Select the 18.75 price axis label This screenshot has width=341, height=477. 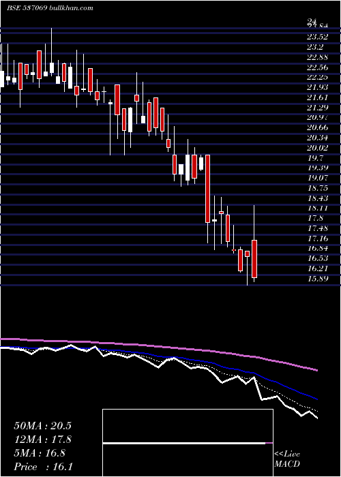tap(318, 188)
